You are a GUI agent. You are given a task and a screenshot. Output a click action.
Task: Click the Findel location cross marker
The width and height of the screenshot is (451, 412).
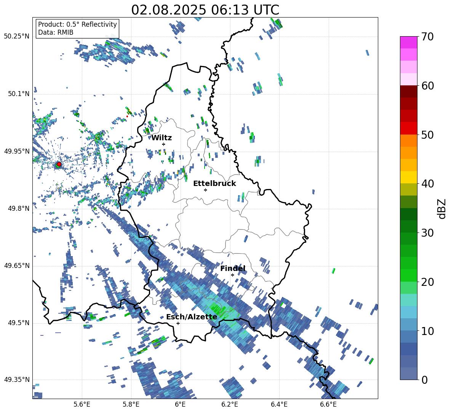click(232, 275)
